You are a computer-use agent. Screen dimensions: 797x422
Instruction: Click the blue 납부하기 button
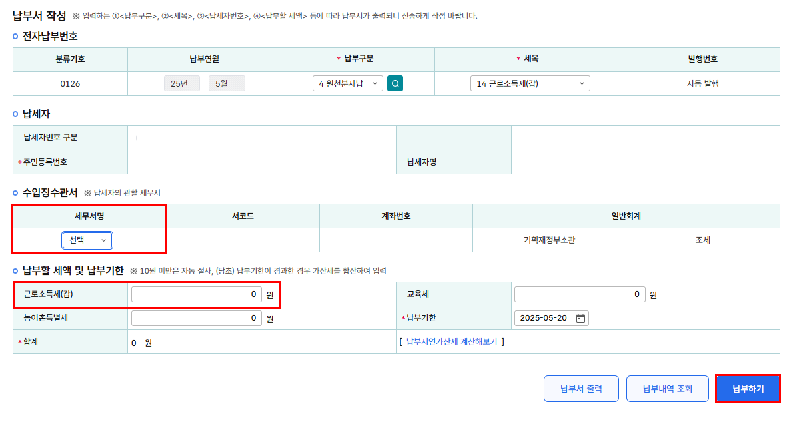point(748,389)
